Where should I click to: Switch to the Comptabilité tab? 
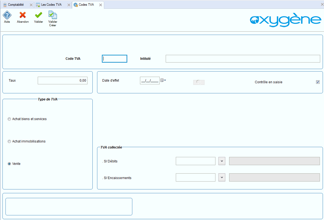pyautogui.click(x=16, y=5)
